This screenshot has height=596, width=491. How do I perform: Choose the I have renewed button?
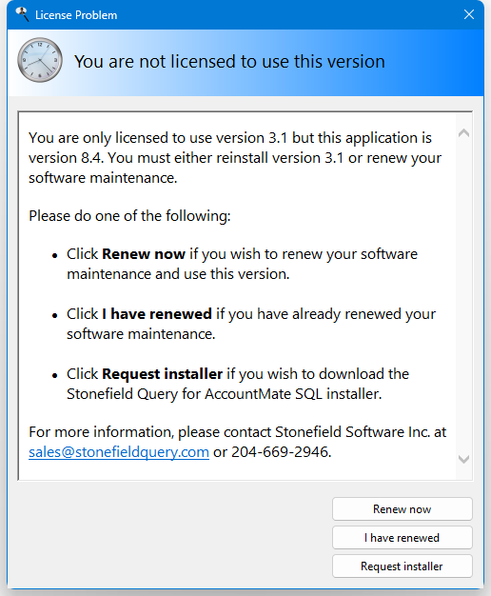403,538
